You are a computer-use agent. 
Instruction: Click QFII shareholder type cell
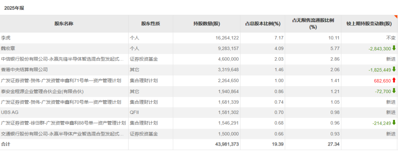click(x=135, y=113)
